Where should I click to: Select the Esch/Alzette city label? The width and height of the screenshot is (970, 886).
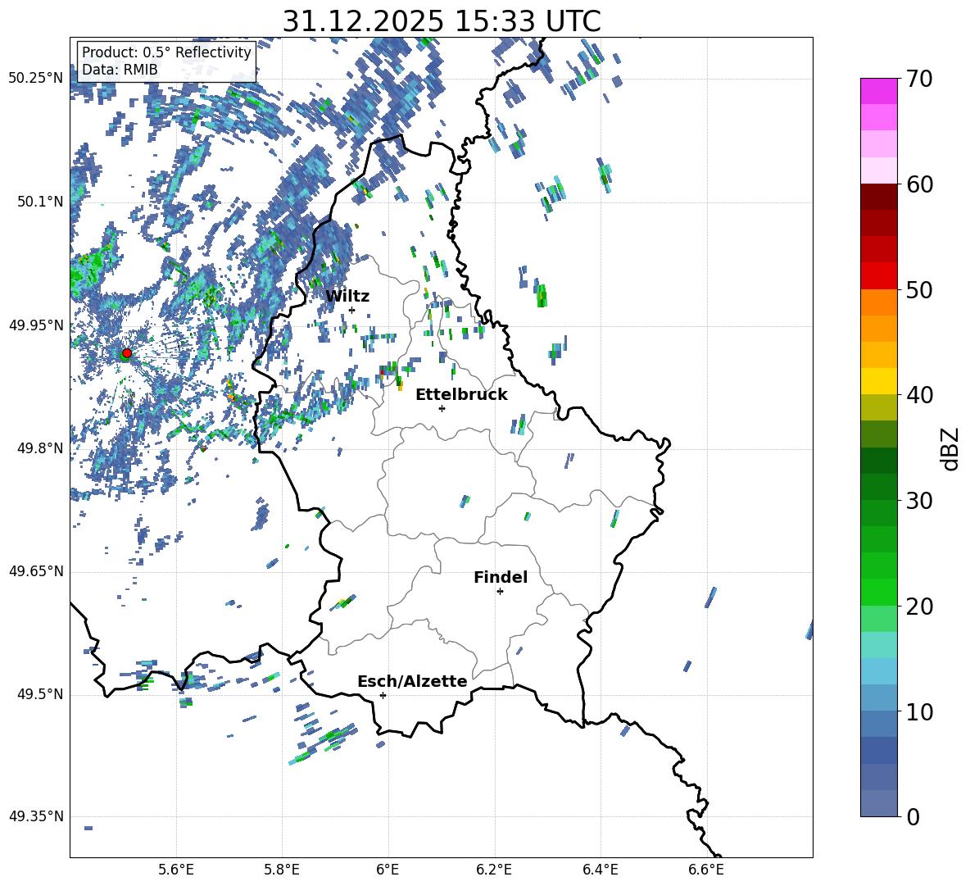(x=412, y=681)
